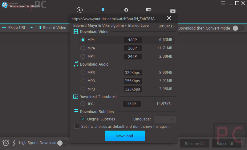Open the Convert tab icon
This screenshot has height=150, width=247.
click(x=79, y=10)
